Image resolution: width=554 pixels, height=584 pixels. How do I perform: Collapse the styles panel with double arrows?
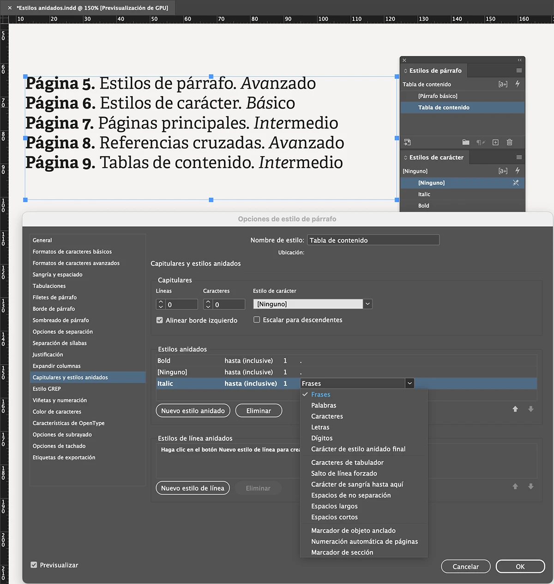(520, 60)
